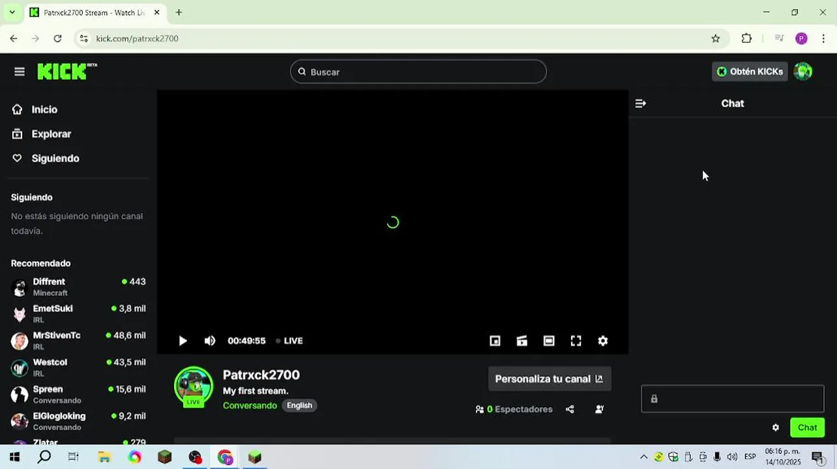Open recommended channel ElGlogloking

(78, 421)
